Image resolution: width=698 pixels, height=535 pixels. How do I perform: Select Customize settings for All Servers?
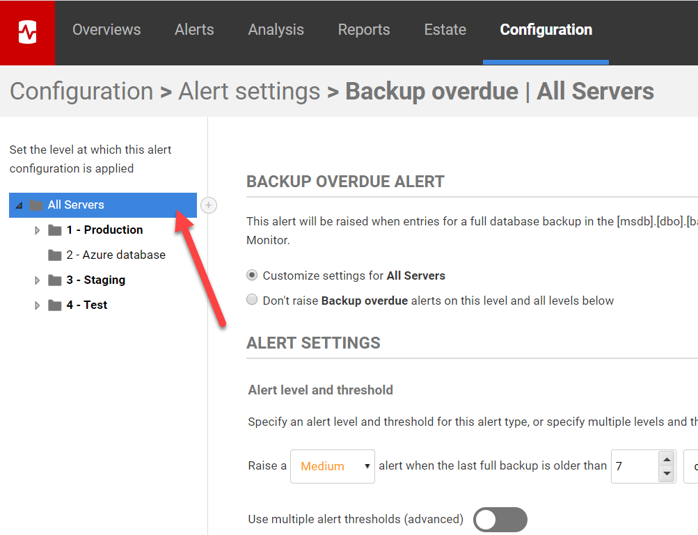pyautogui.click(x=252, y=276)
